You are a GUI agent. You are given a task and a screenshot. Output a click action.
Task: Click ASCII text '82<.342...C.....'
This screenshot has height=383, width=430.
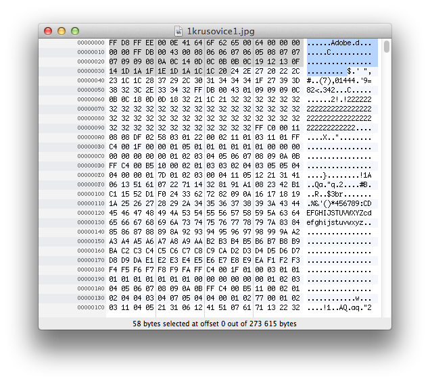[339, 90]
